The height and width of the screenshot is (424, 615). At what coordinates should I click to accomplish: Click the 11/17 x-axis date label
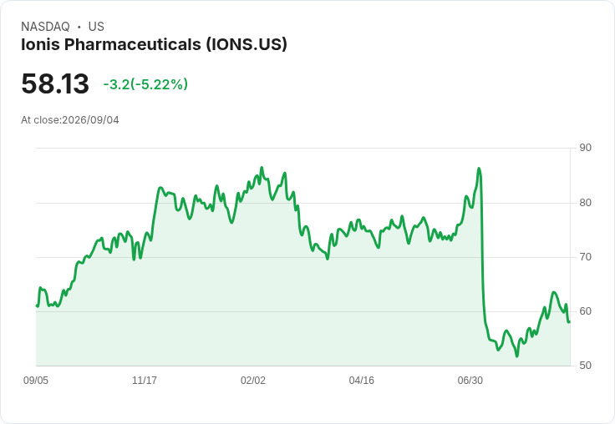pos(145,381)
